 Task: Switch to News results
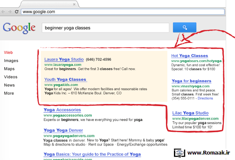click(9, 85)
